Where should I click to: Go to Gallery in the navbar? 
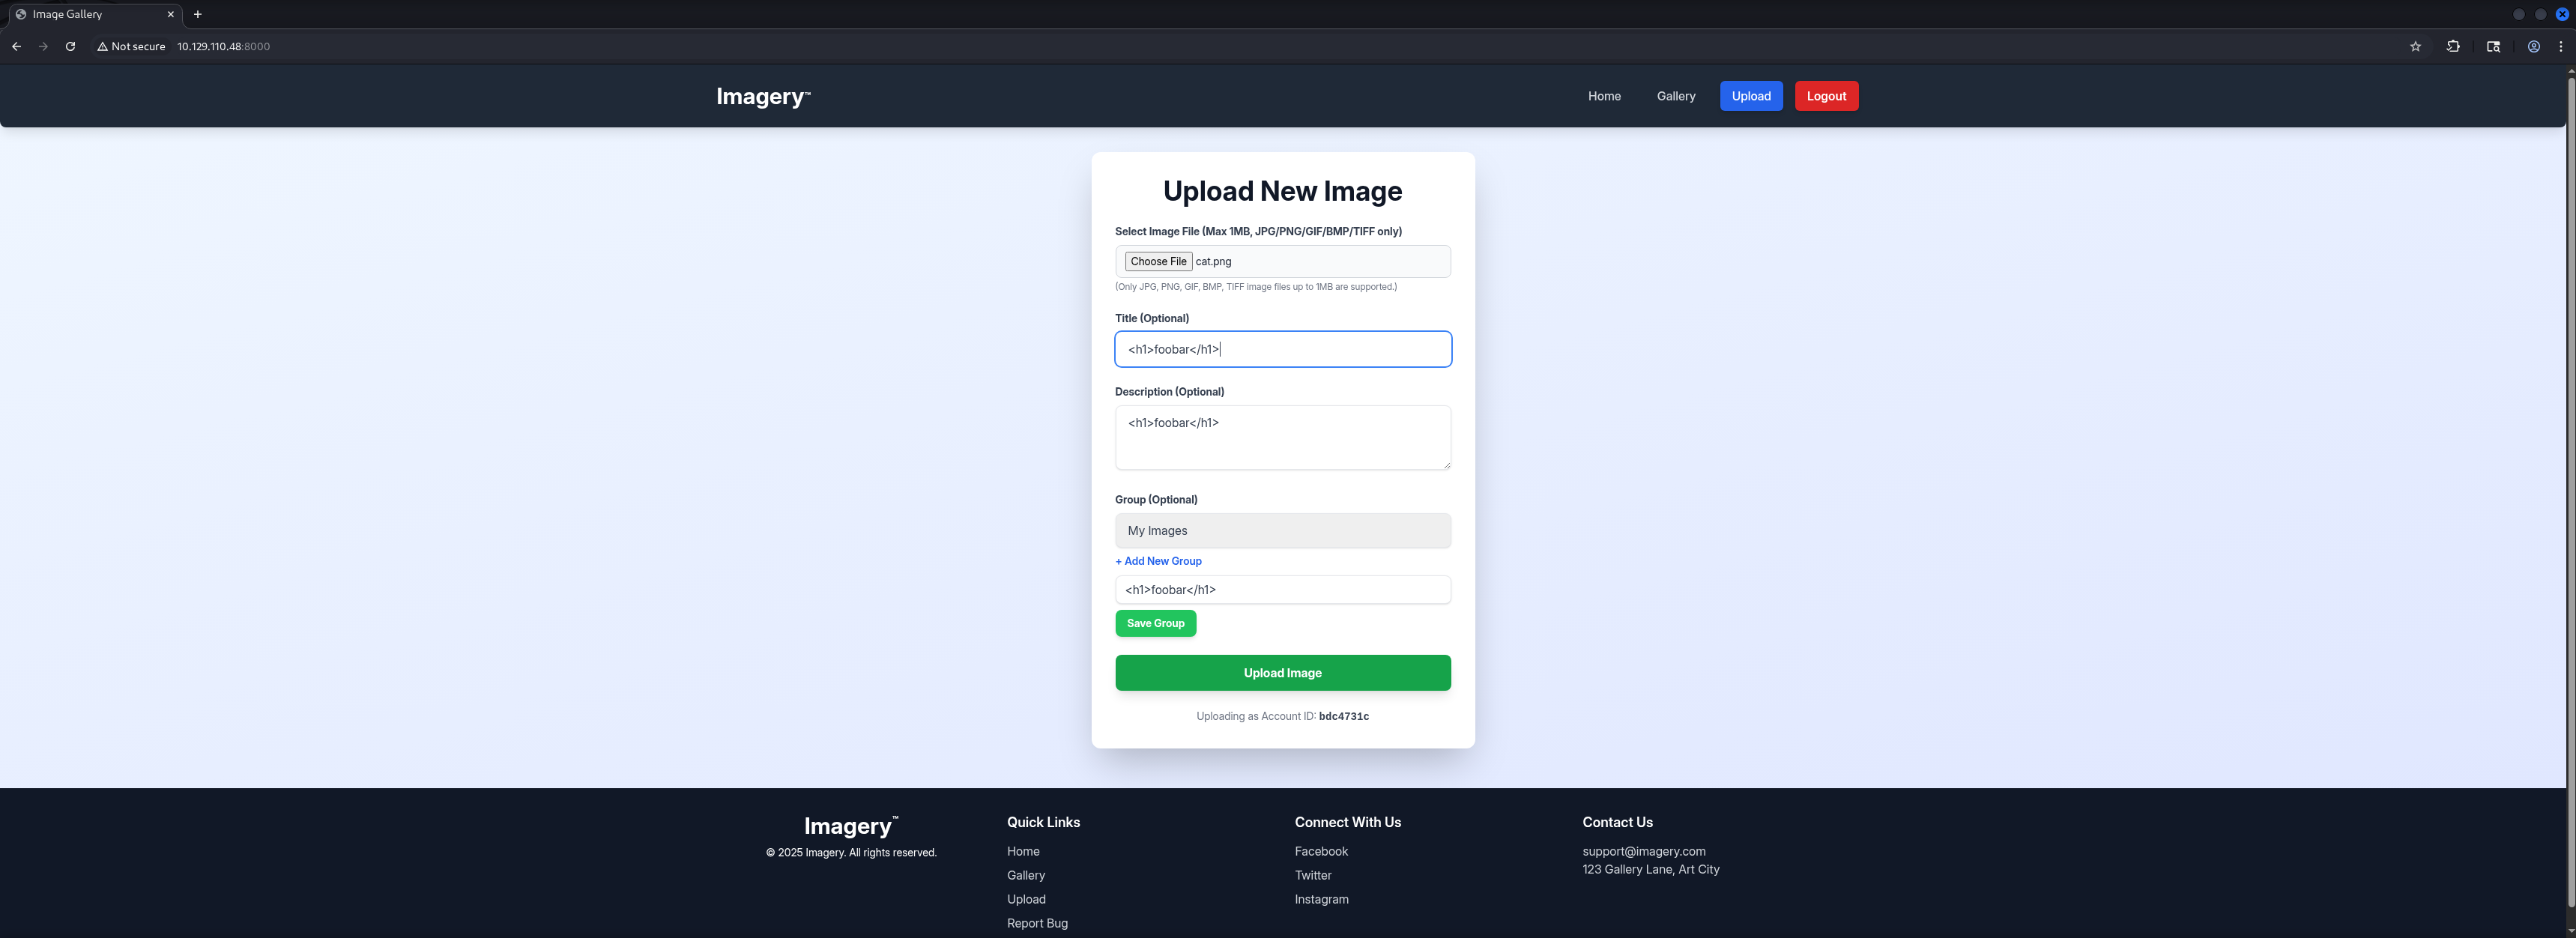pos(1675,96)
